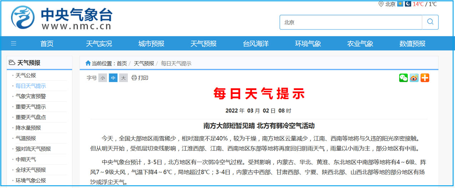Set font size to large (大)

pos(123,78)
